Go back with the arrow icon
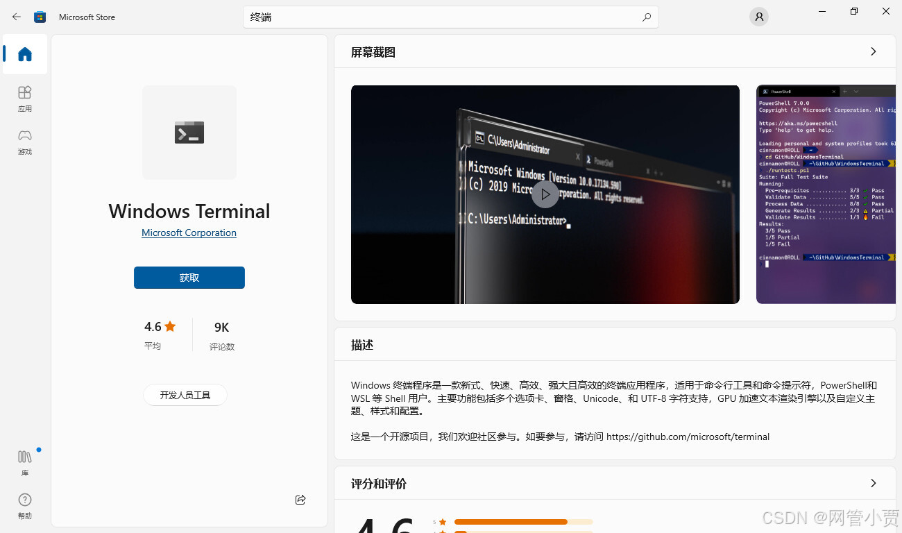The height and width of the screenshot is (533, 902). tap(17, 17)
